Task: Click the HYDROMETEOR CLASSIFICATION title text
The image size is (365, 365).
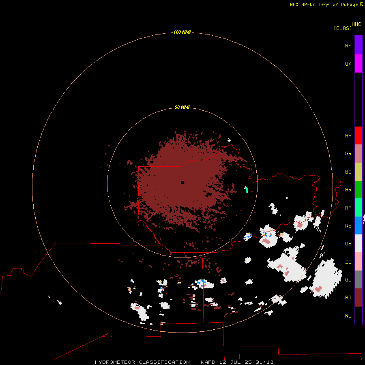Action: pos(142,362)
